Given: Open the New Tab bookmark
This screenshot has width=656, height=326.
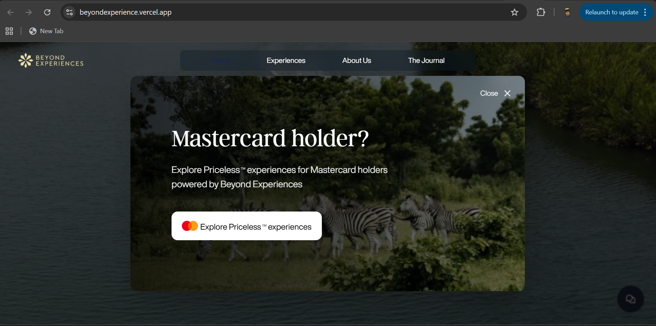Looking at the screenshot, I should pos(46,31).
